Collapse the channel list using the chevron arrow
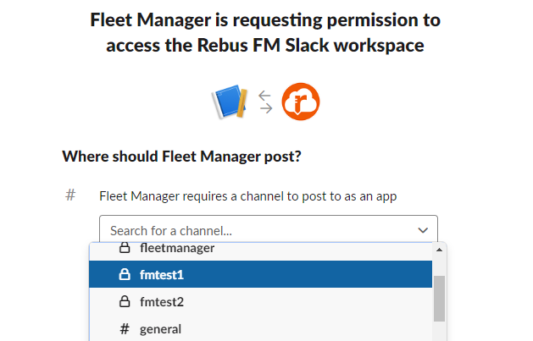533x341 pixels. tap(423, 229)
